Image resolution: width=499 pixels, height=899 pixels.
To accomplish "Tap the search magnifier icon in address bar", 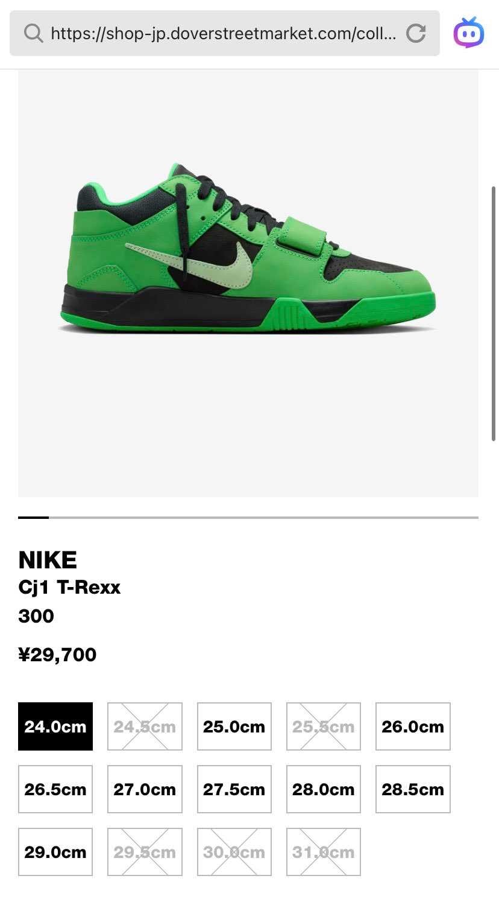I will (x=33, y=33).
